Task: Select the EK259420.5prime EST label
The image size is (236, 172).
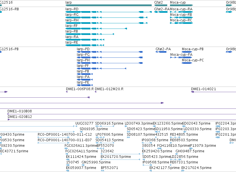Action: (x=157, y=151)
